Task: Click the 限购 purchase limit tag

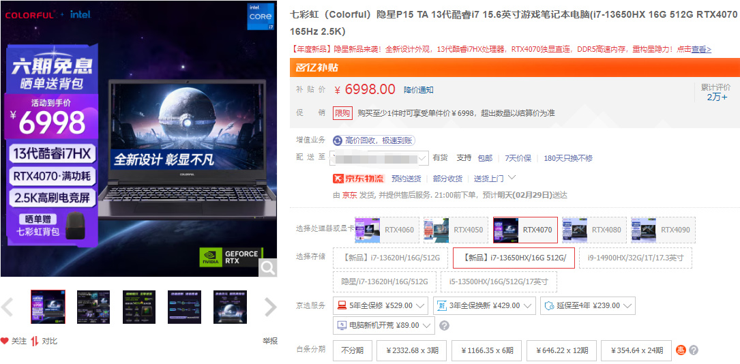Action: pyautogui.click(x=342, y=112)
